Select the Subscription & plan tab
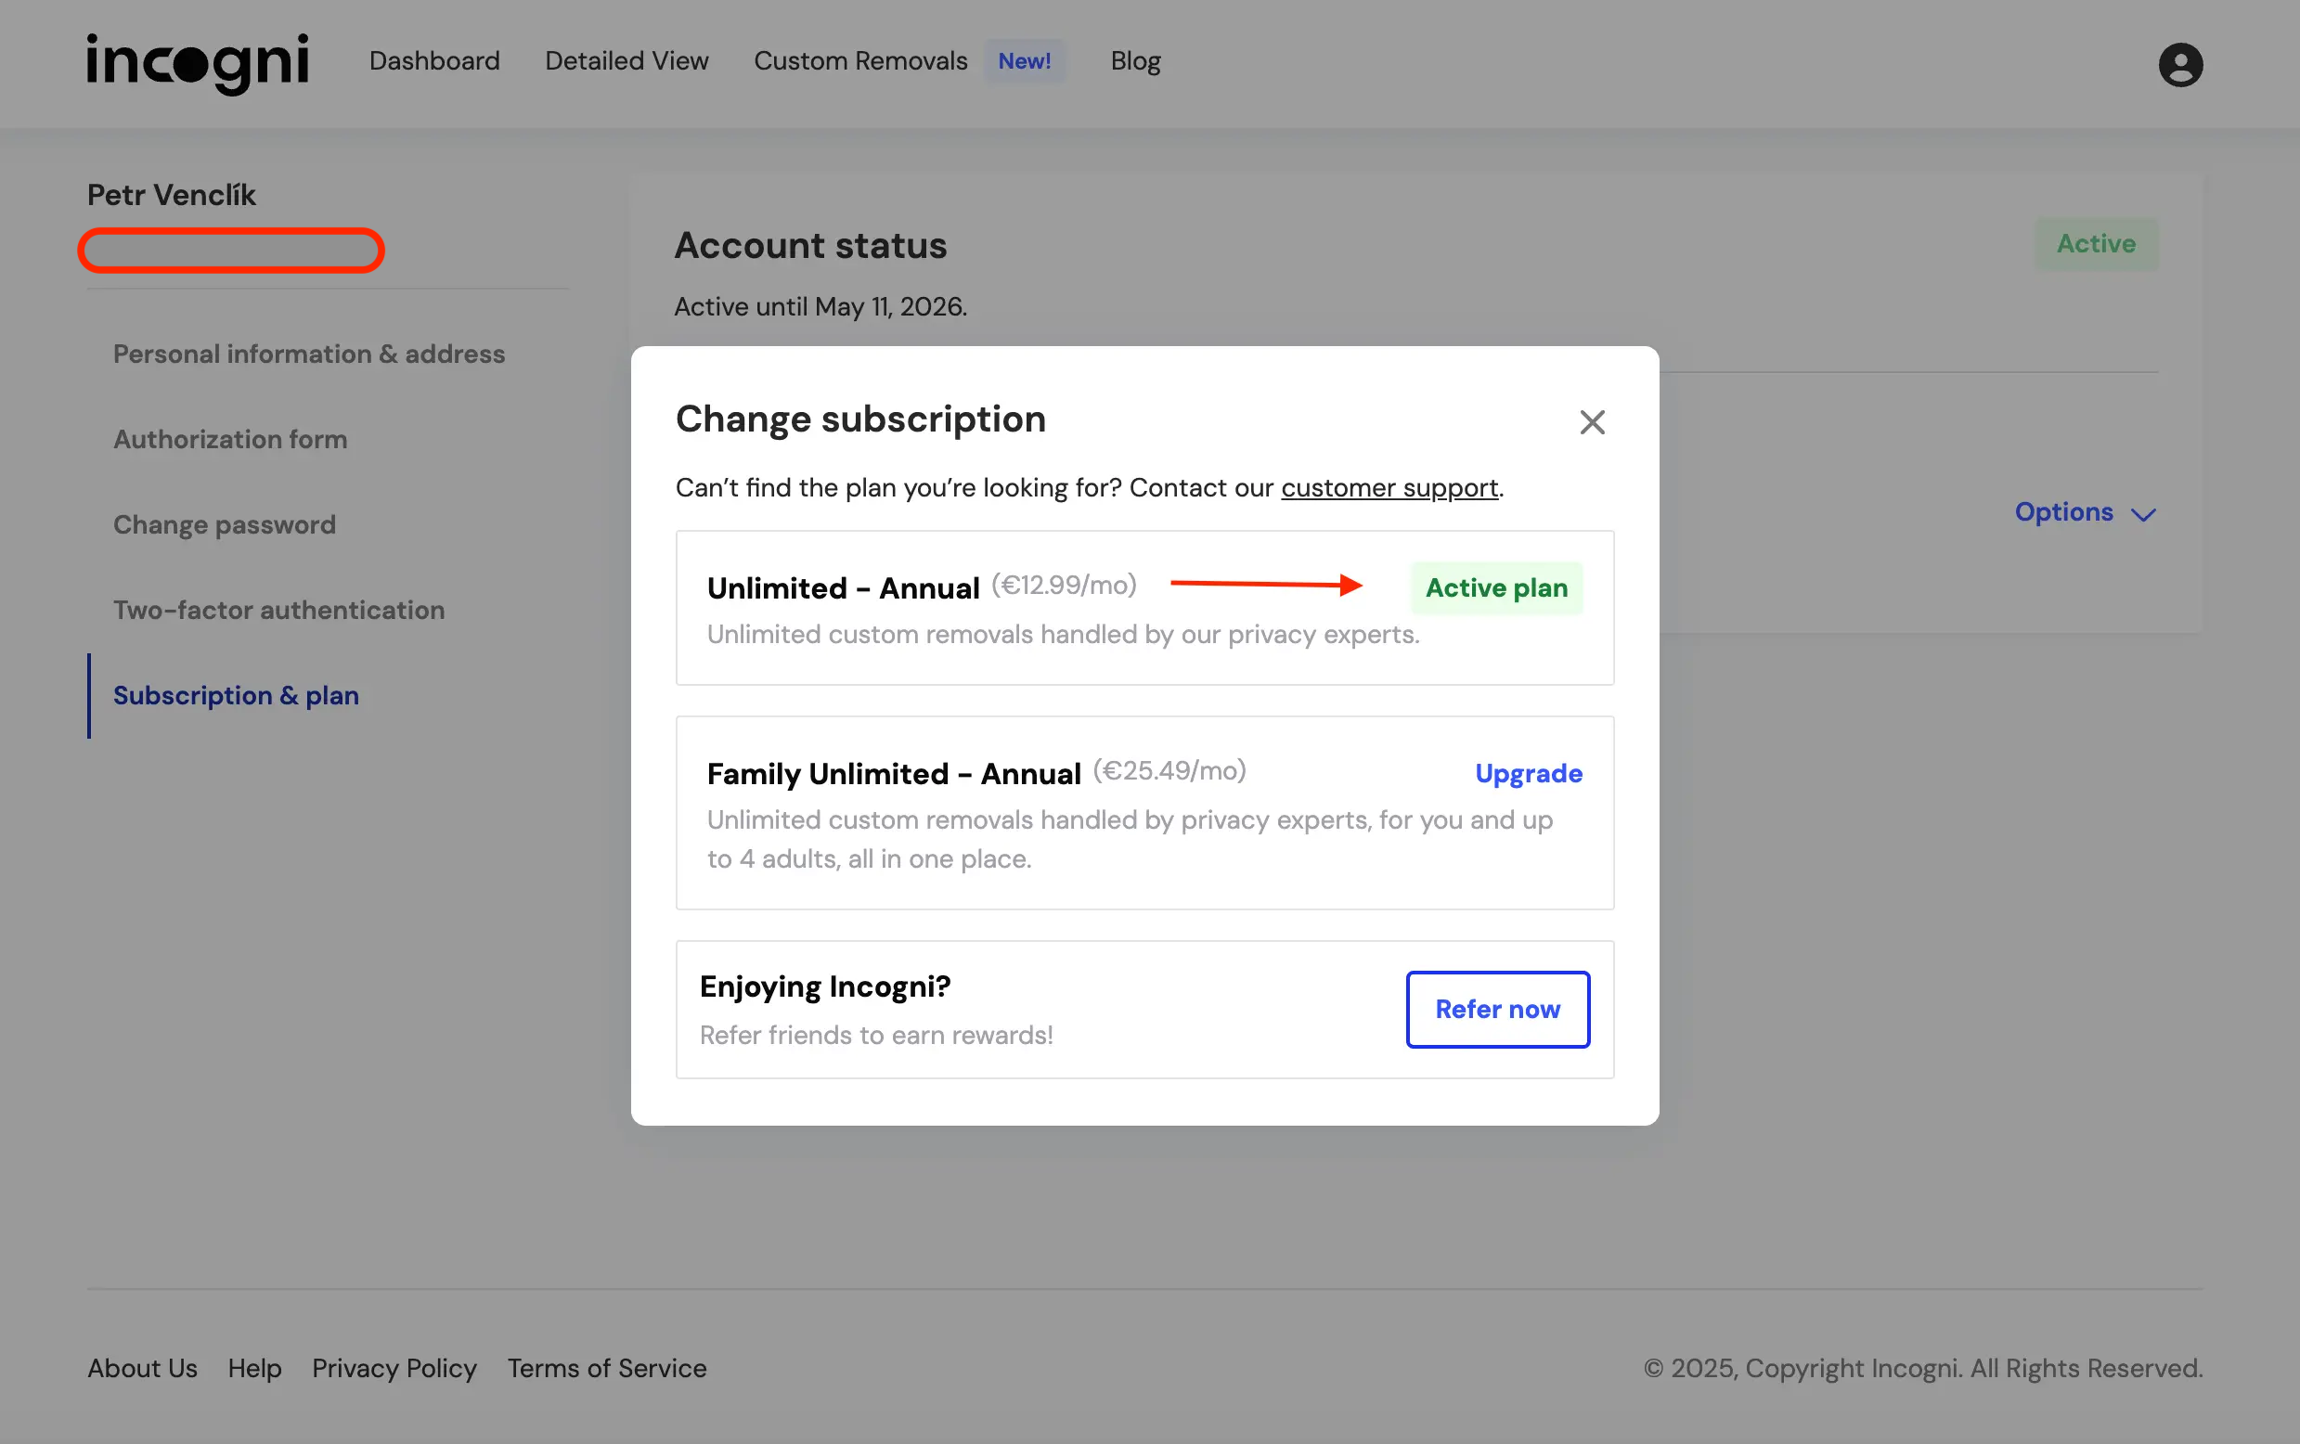Screen dimensions: 2300x1444 pyautogui.click(x=236, y=695)
